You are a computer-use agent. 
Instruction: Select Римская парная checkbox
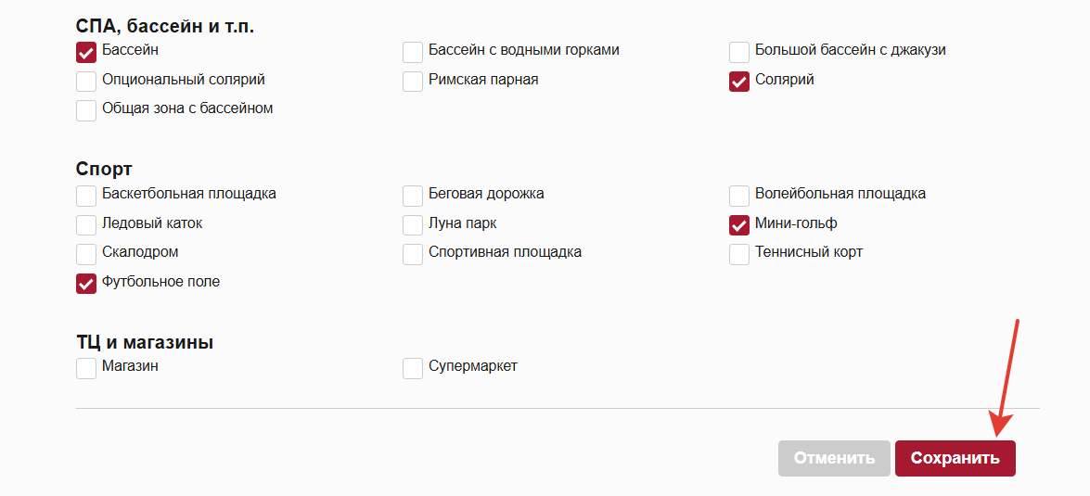[413, 82]
